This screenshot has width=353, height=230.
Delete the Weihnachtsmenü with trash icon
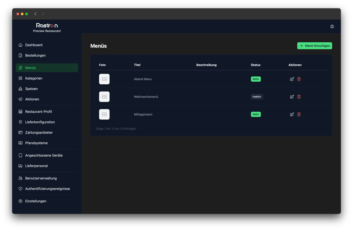coord(299,97)
